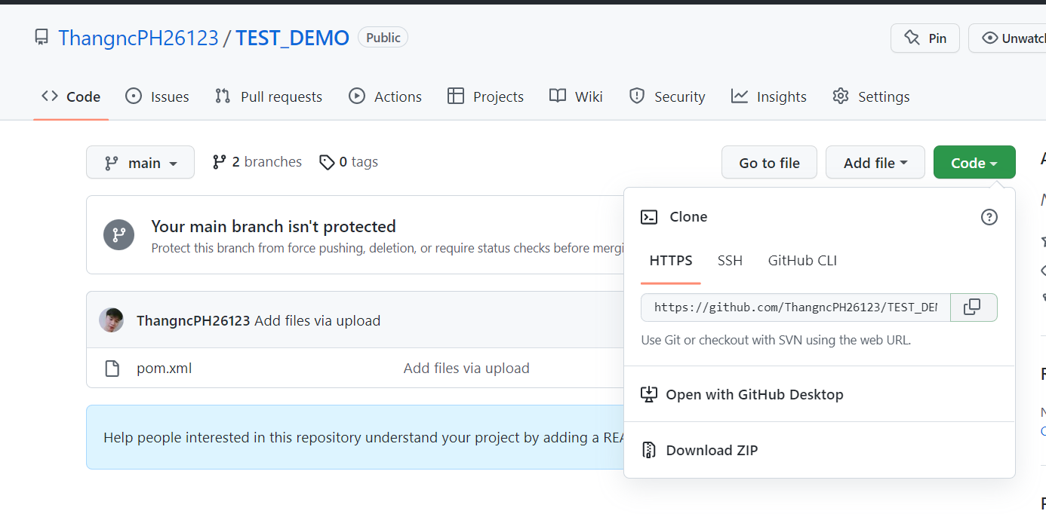Click the branch icon in protection notice
Viewport: 1046px width, 514px height.
click(118, 234)
